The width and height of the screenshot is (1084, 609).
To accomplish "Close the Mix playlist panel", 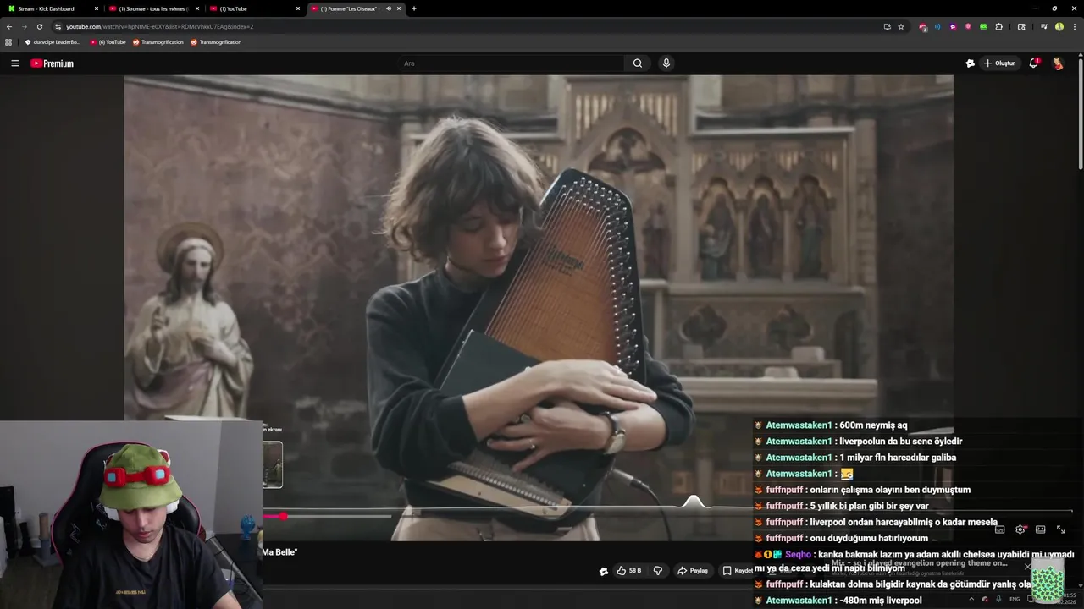I will click(x=1027, y=567).
